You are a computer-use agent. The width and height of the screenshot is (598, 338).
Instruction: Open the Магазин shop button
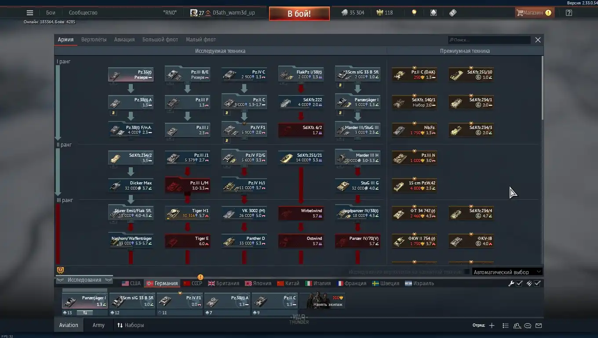pyautogui.click(x=534, y=13)
